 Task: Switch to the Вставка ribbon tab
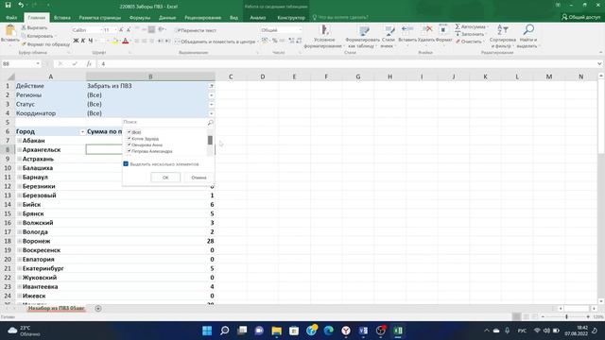pos(62,17)
